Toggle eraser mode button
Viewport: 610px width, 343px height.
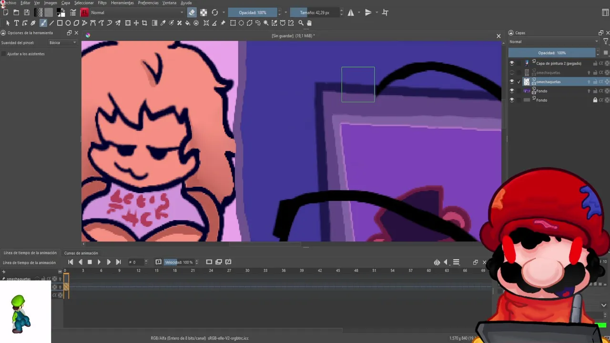(x=192, y=12)
